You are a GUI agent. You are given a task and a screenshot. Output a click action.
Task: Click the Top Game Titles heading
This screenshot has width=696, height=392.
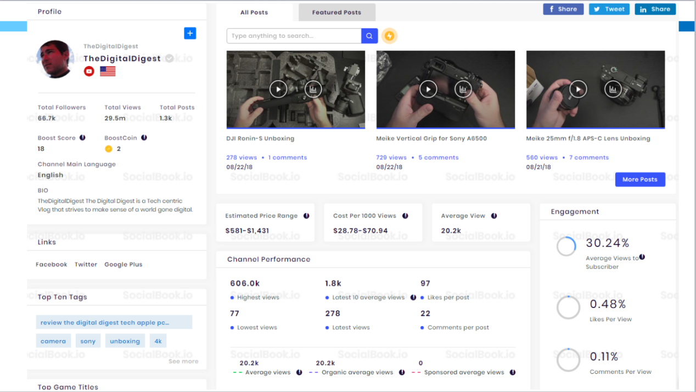coord(68,387)
